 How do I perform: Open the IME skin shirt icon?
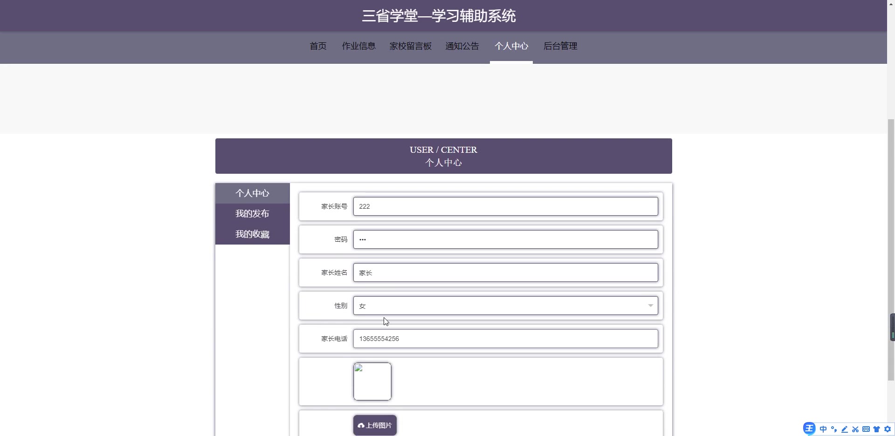click(x=877, y=429)
